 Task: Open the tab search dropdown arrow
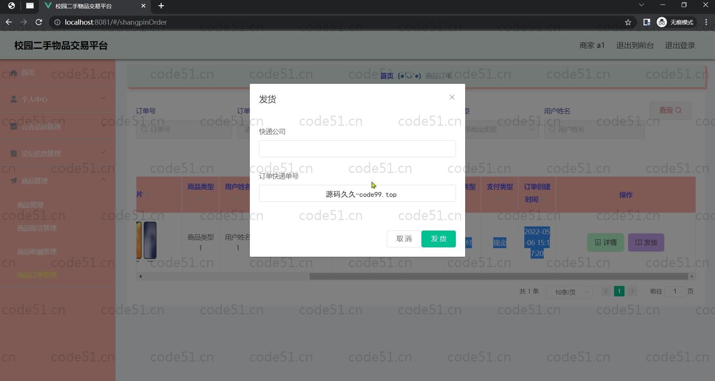coord(641,5)
